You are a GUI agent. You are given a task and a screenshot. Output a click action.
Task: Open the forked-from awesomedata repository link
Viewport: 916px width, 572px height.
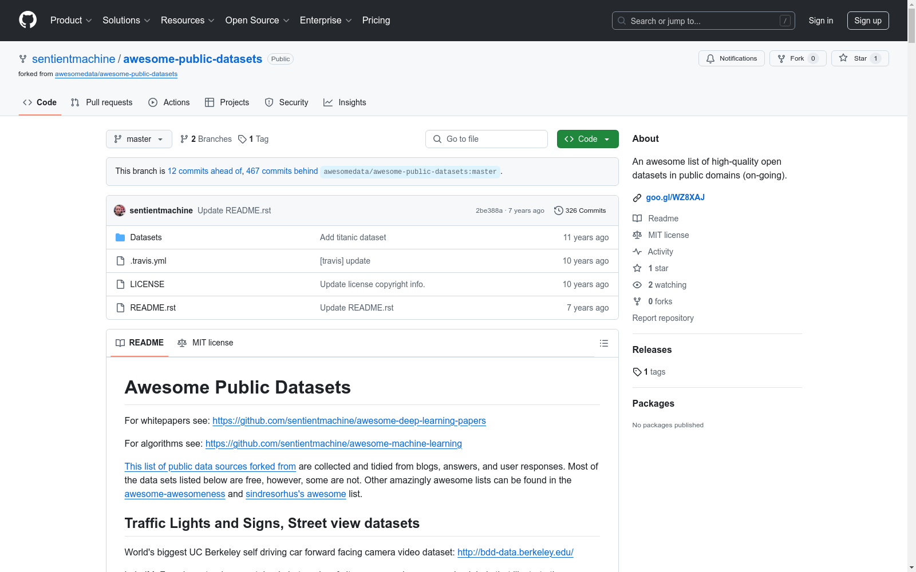point(116,74)
